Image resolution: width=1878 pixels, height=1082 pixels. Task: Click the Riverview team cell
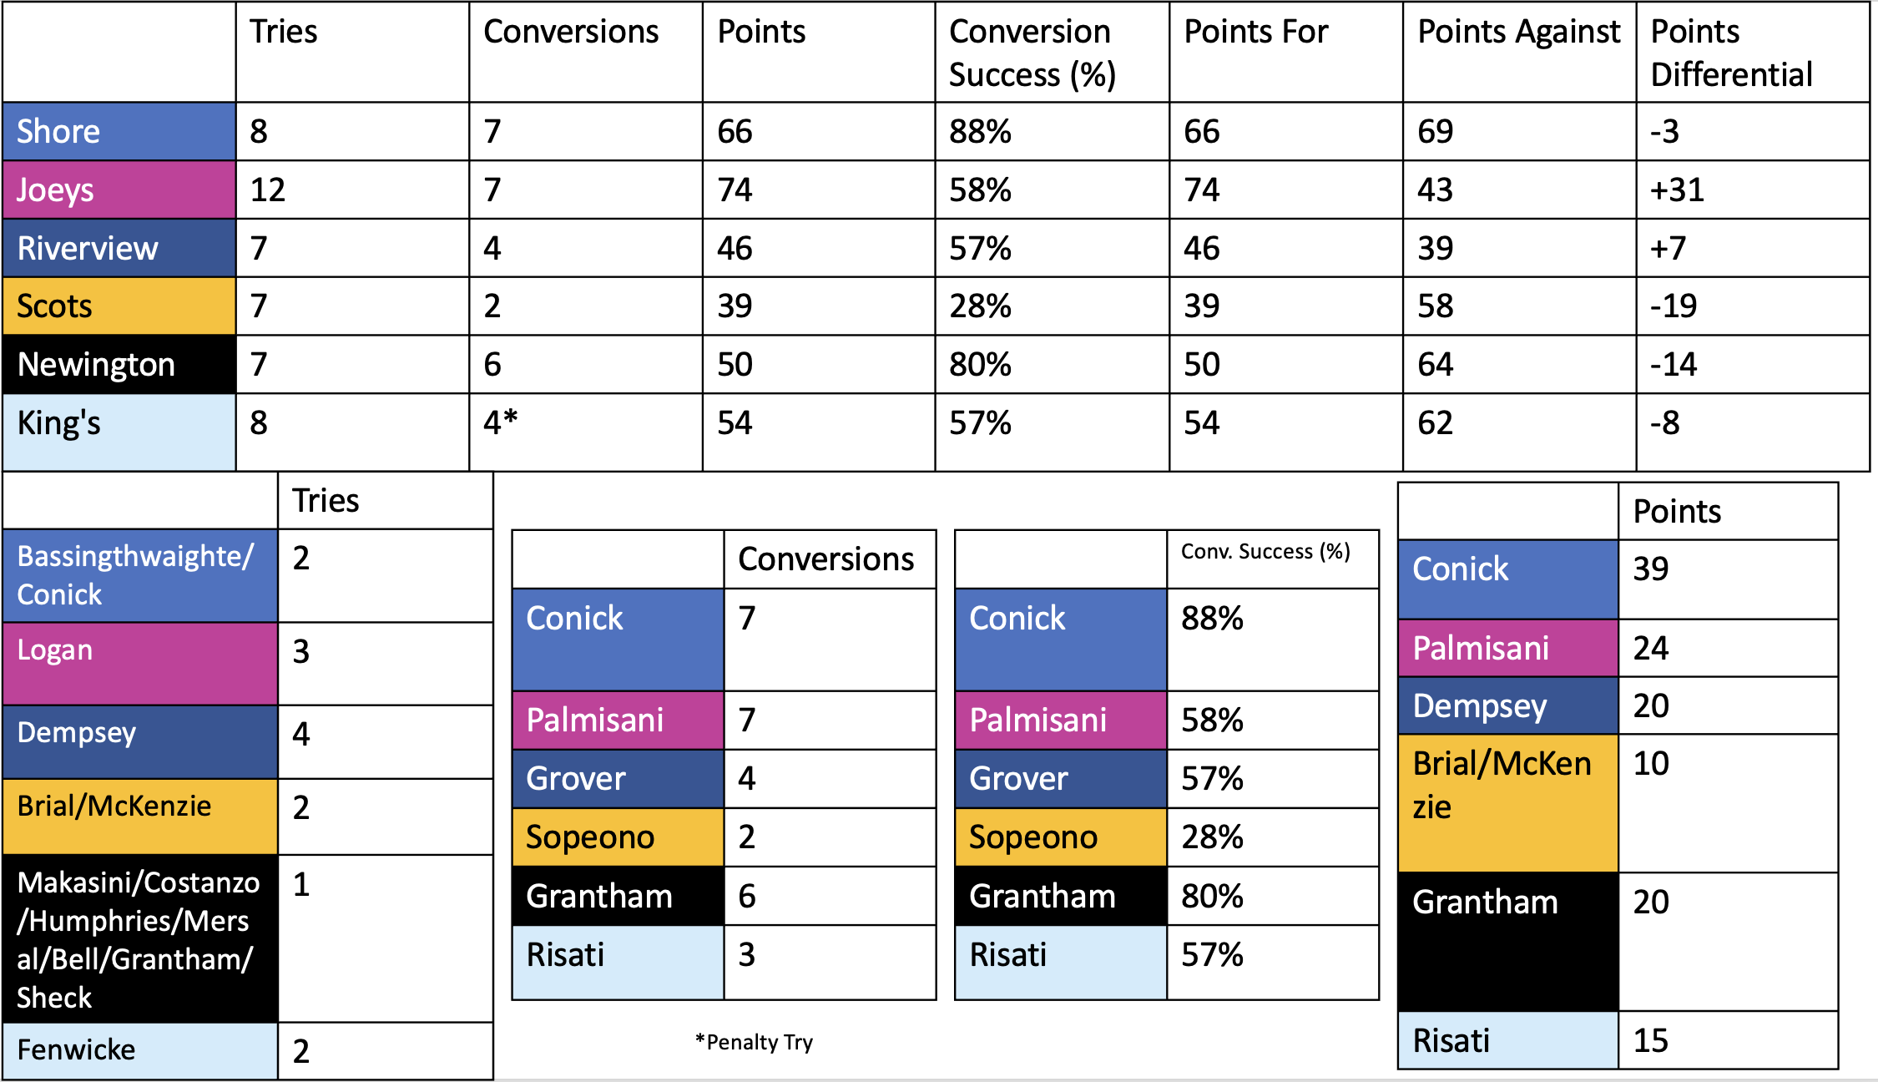[119, 248]
